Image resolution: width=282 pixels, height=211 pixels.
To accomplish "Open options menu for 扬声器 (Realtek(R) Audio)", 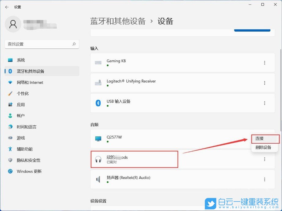I will click(265, 179).
